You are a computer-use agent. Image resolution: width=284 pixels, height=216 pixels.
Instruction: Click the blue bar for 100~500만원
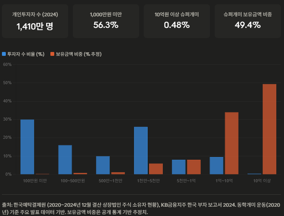point(65,160)
